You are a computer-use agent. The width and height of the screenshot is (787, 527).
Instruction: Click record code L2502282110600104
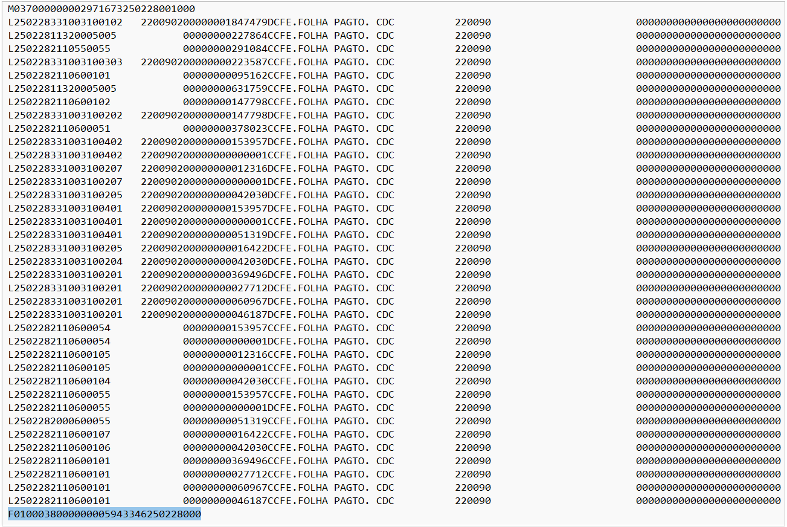[59, 381]
